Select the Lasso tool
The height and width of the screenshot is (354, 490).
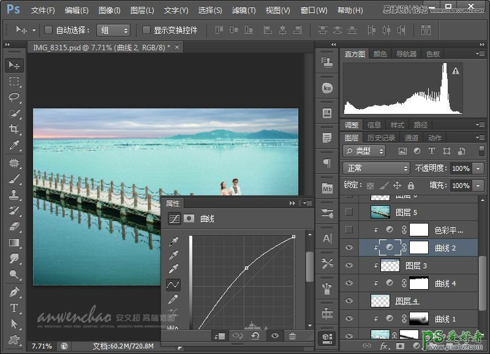pyautogui.click(x=14, y=97)
